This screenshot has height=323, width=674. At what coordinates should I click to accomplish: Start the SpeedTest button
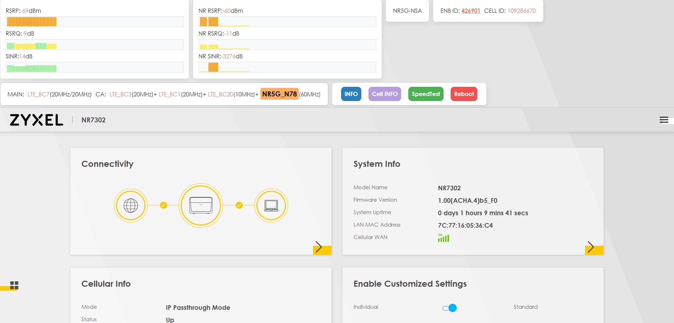tap(426, 94)
